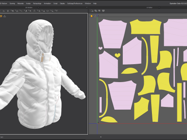Click the export tray icon in the 3D Window
This screenshot has width=187, height=140.
pyautogui.click(x=5, y=16)
